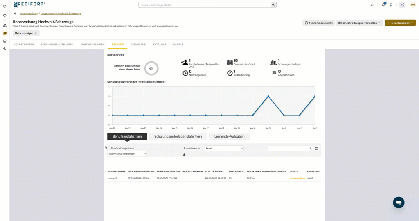Click the heart favorites icon in sidebar
The image size is (419, 221).
(5, 16)
